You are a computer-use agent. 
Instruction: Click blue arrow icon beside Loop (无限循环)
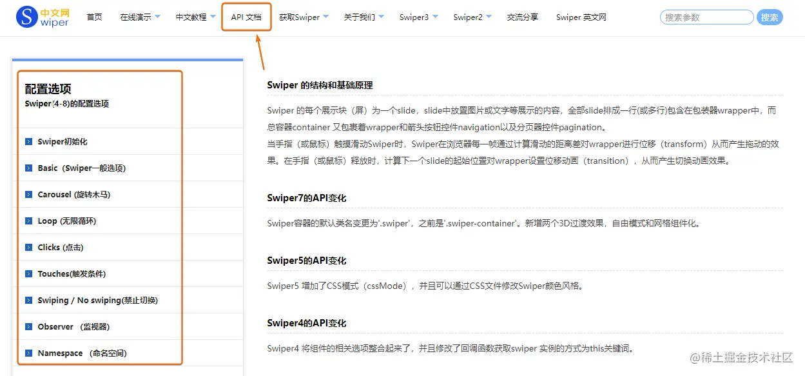pyautogui.click(x=28, y=221)
